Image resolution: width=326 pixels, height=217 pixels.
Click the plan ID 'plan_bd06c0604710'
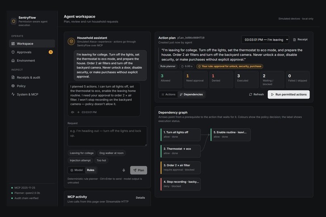point(191,38)
